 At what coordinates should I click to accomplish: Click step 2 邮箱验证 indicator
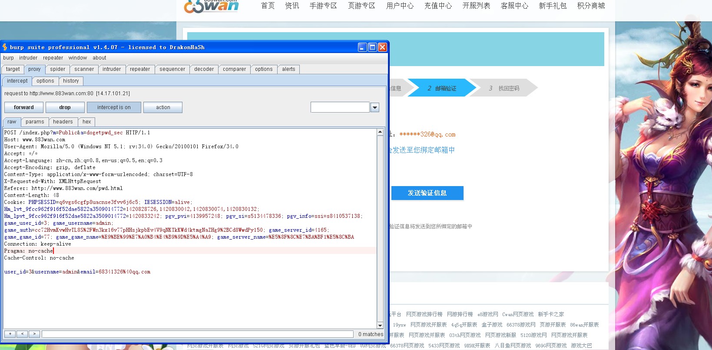click(442, 88)
